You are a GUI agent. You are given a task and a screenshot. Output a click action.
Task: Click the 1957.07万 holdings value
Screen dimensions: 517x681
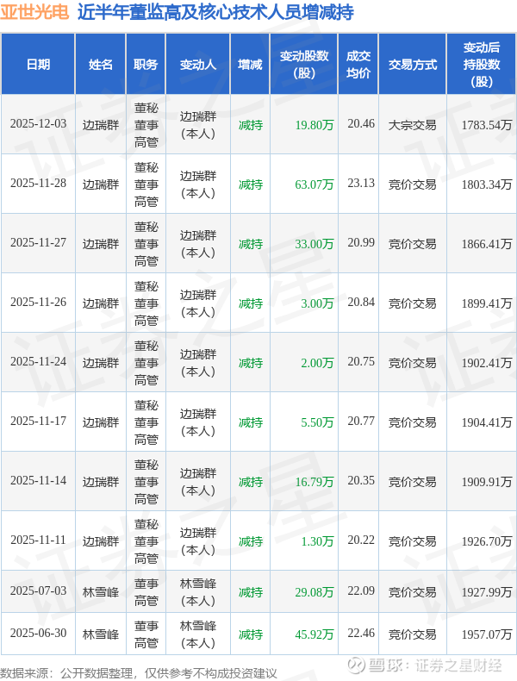tap(486, 634)
